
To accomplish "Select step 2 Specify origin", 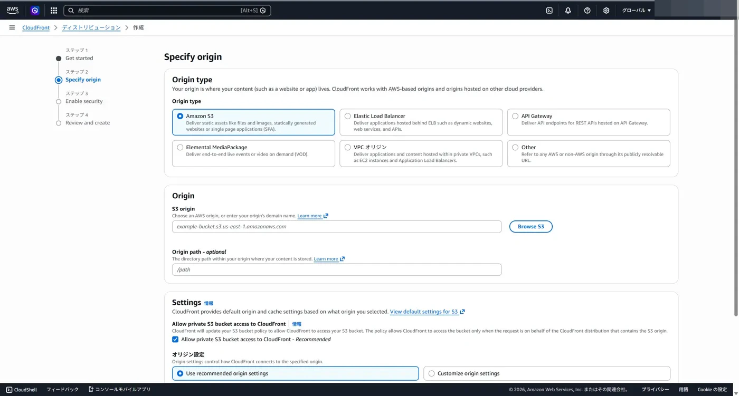I will [83, 80].
